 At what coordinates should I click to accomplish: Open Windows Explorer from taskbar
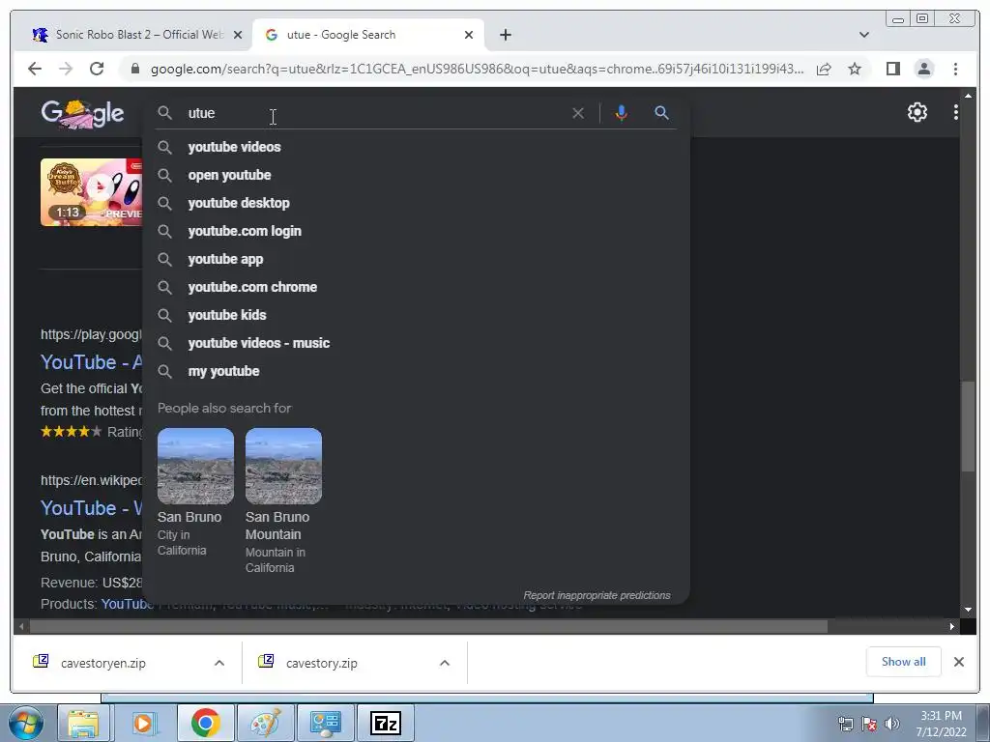[x=83, y=723]
